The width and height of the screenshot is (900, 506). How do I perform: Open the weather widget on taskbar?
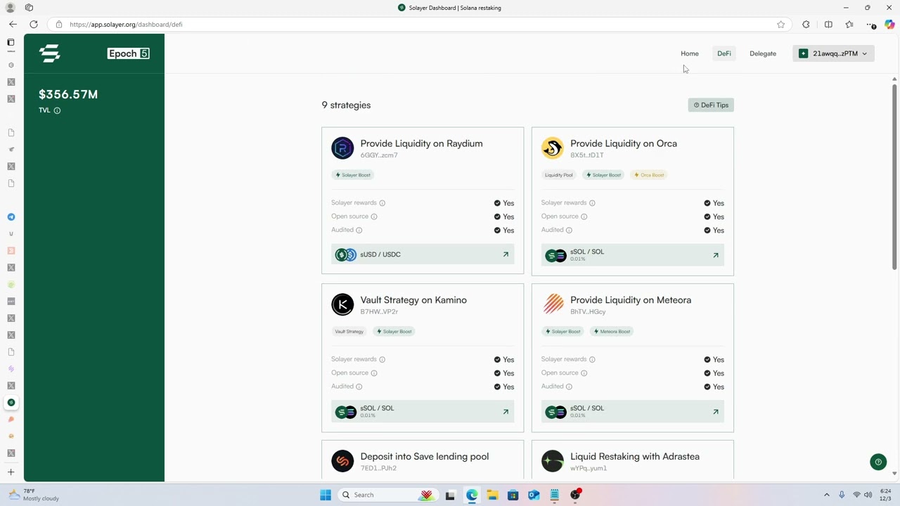coord(34,495)
